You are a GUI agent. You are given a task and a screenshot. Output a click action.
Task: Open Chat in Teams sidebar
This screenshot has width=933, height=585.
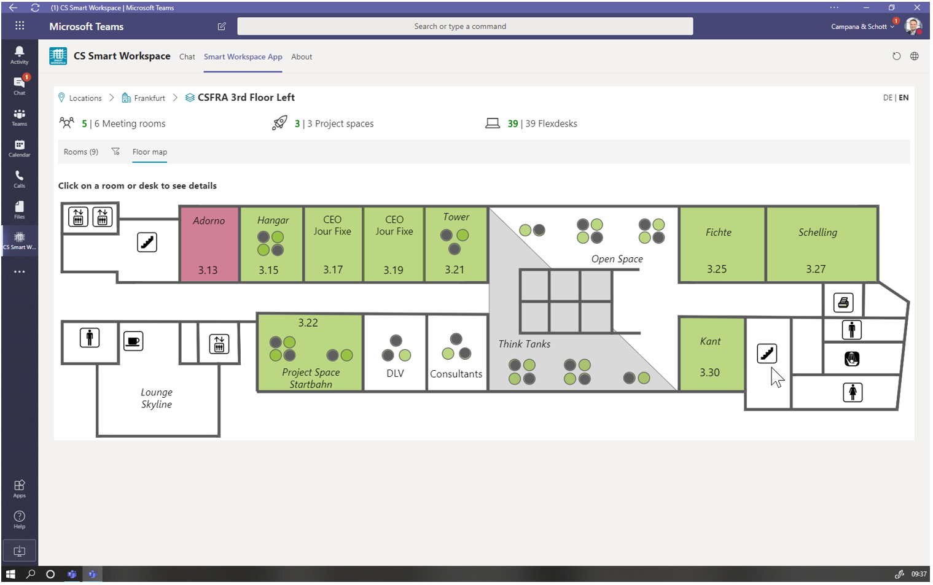pyautogui.click(x=19, y=85)
